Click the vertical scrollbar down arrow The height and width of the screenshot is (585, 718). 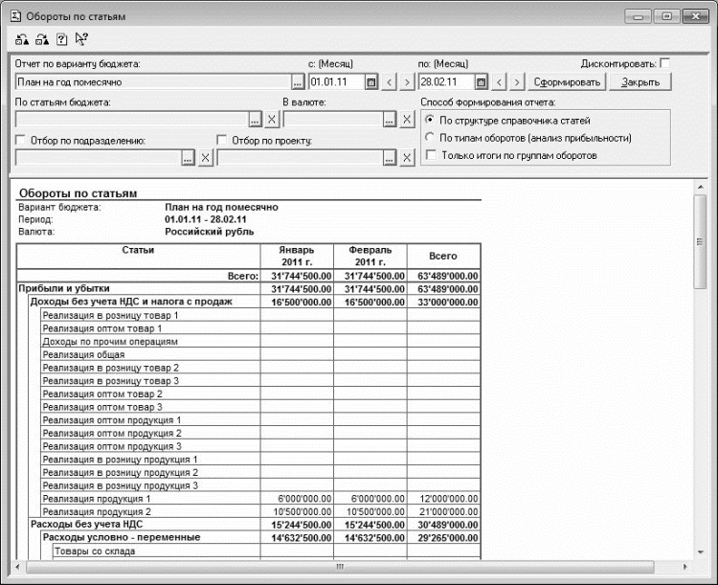click(x=700, y=552)
